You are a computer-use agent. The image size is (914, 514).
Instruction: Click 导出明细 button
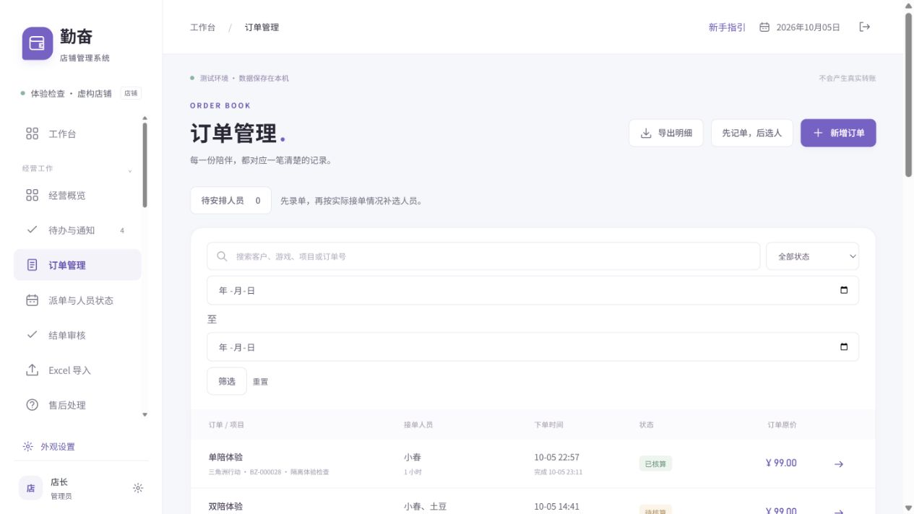(666, 133)
